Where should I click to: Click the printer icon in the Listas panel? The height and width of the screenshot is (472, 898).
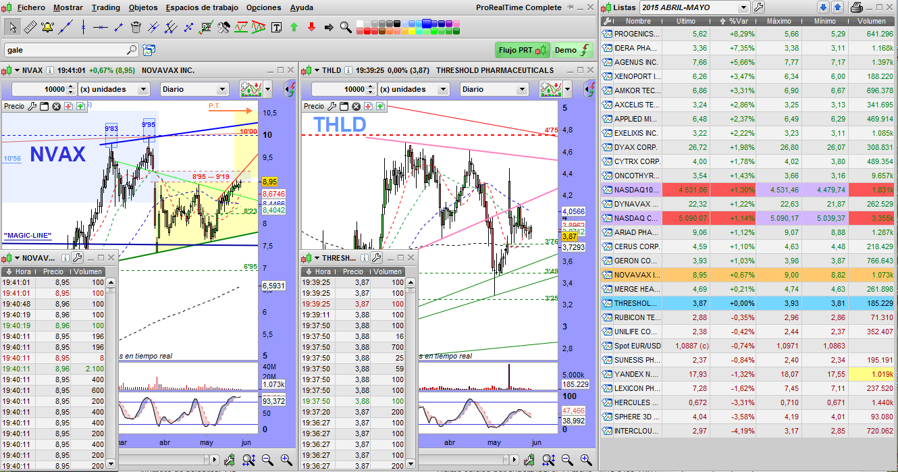point(857,7)
